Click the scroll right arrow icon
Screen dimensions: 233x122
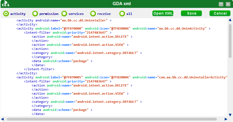[226, 119]
